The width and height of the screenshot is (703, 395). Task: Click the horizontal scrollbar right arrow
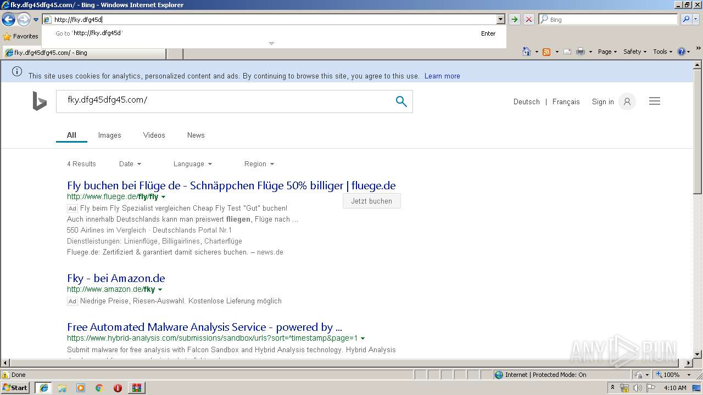[689, 363]
